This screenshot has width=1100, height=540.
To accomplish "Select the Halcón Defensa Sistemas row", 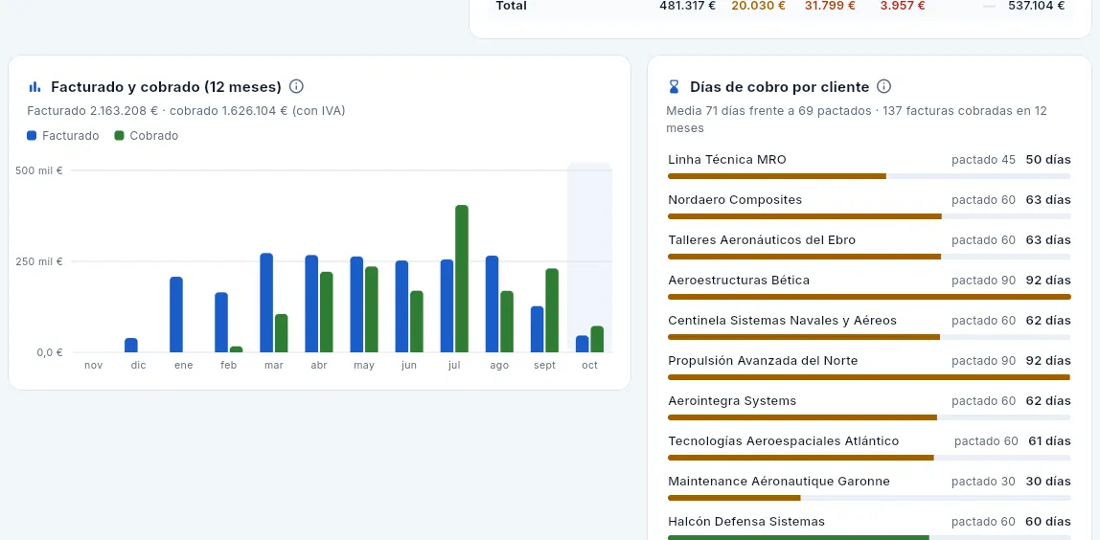I will 869,529.
